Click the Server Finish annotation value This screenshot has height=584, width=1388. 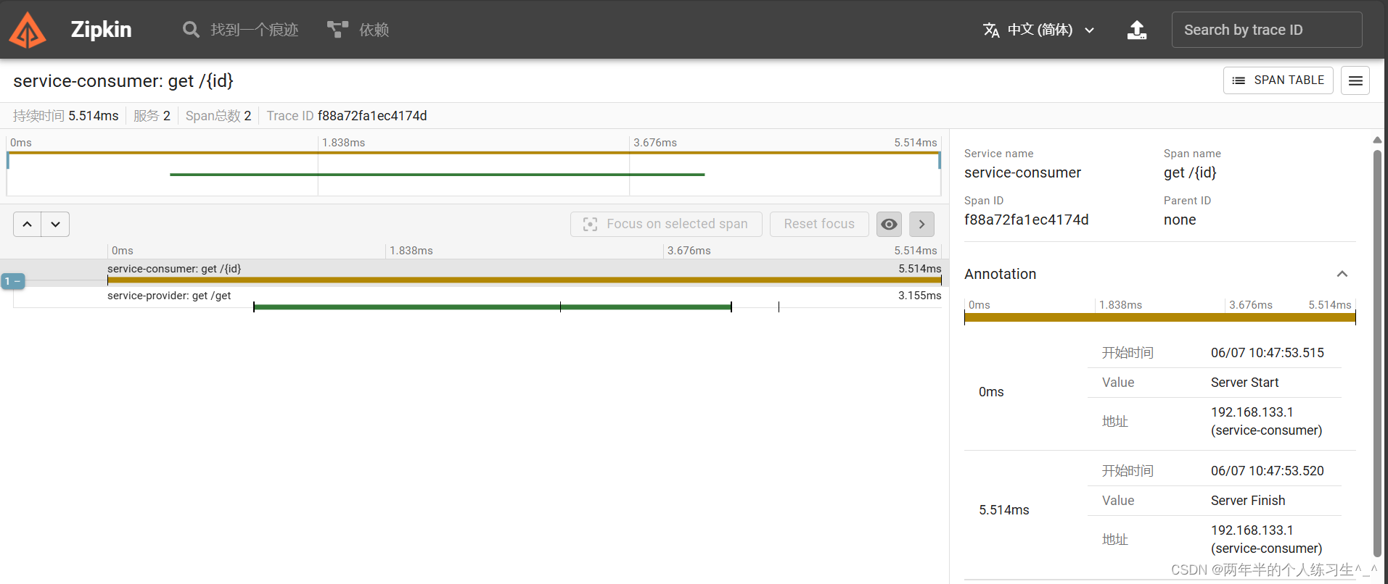[1248, 501]
